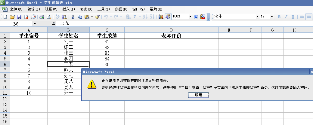Toggle Align Left alignment
This screenshot has height=125, width=313.
click(302, 17)
